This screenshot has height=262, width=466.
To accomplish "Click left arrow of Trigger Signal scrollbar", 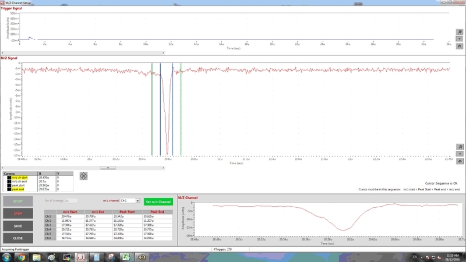I will (2, 53).
